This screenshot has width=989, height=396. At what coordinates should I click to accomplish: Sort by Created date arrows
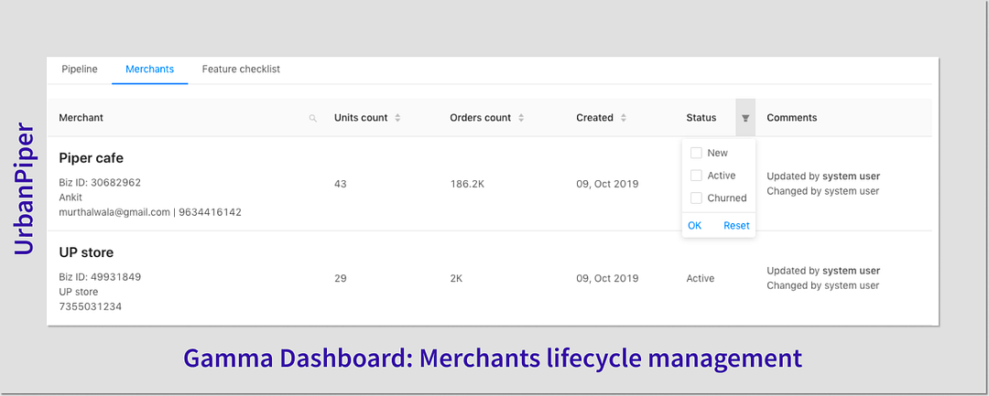pyautogui.click(x=624, y=118)
